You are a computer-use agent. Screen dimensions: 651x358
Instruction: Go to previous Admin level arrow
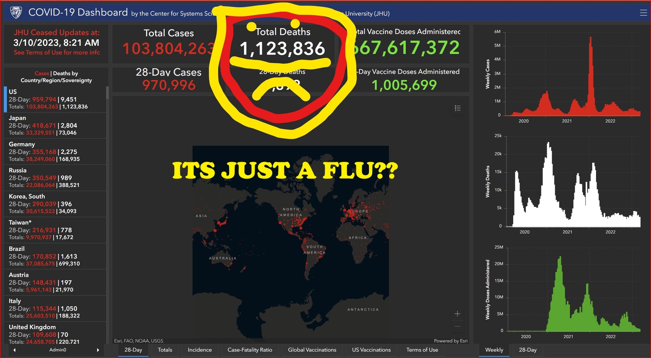pyautogui.click(x=14, y=350)
